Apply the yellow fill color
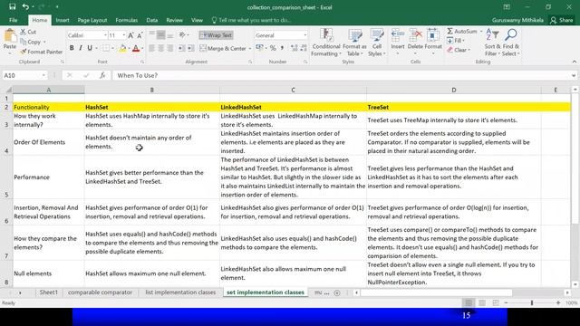Viewport: 580px width, 326px height. (122, 48)
